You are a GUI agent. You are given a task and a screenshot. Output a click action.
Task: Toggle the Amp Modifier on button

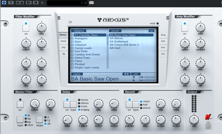click(x=185, y=28)
